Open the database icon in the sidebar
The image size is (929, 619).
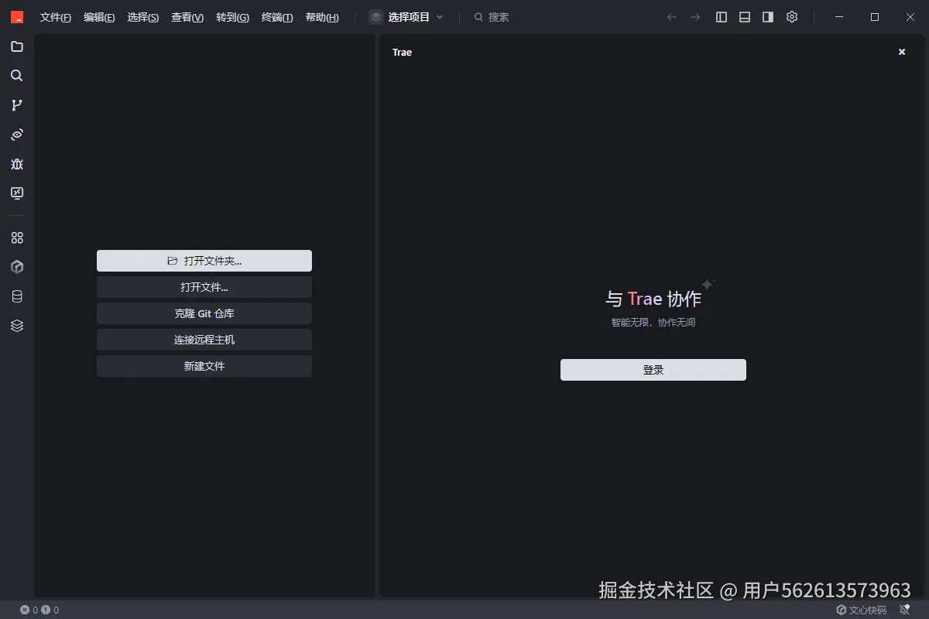coord(17,296)
